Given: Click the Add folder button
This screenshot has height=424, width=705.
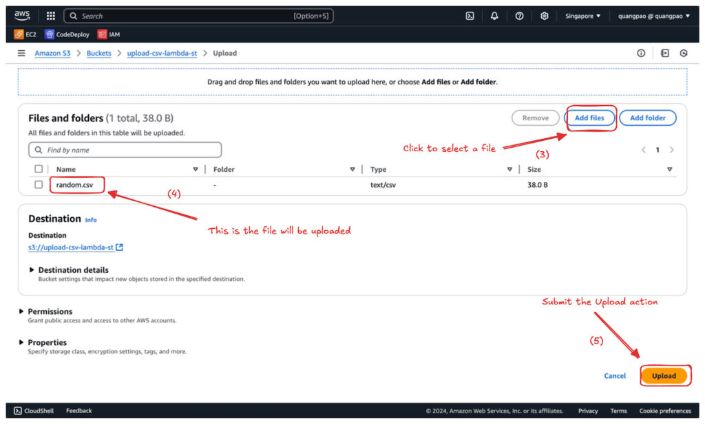Looking at the screenshot, I should pos(647,118).
